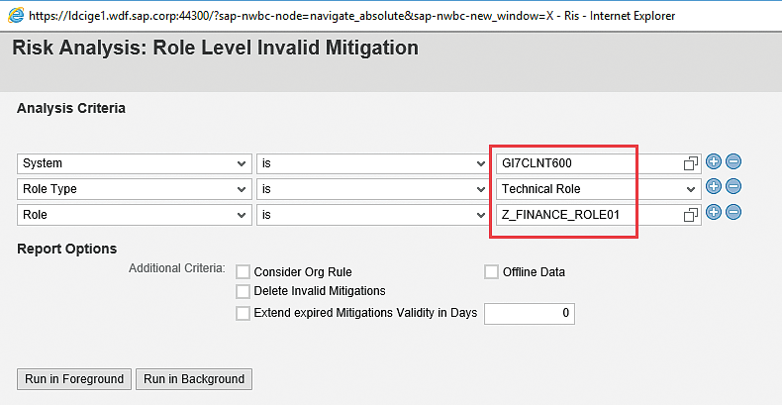Tick Delete Invalid Mitigations checkbox
This screenshot has height=405, width=782.
[243, 291]
